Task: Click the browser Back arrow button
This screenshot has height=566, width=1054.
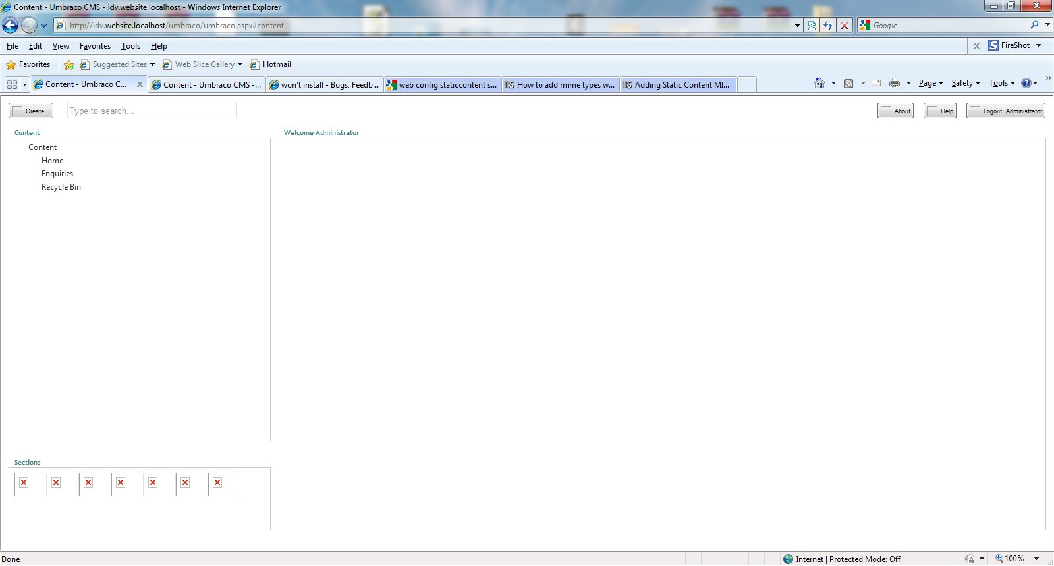Action: 11,26
